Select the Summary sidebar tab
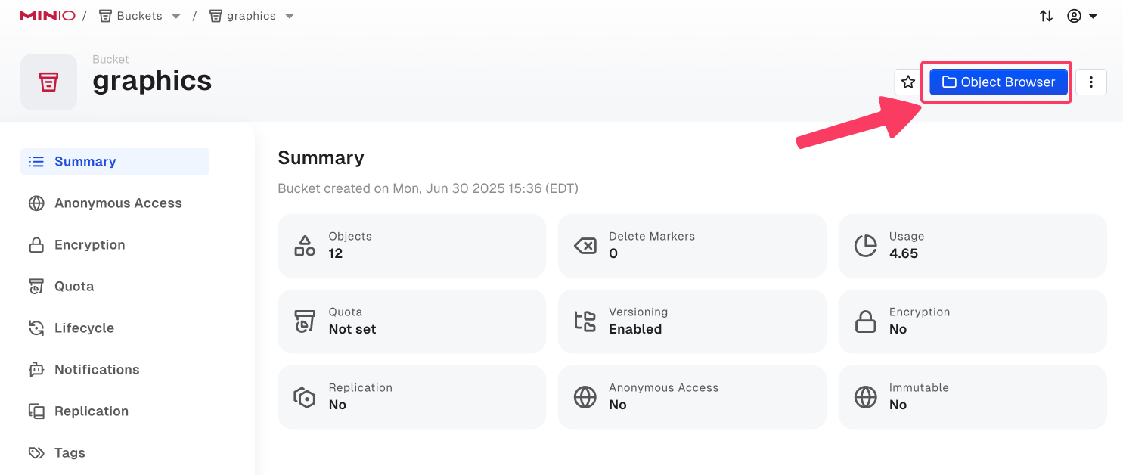This screenshot has height=475, width=1123. click(x=85, y=162)
